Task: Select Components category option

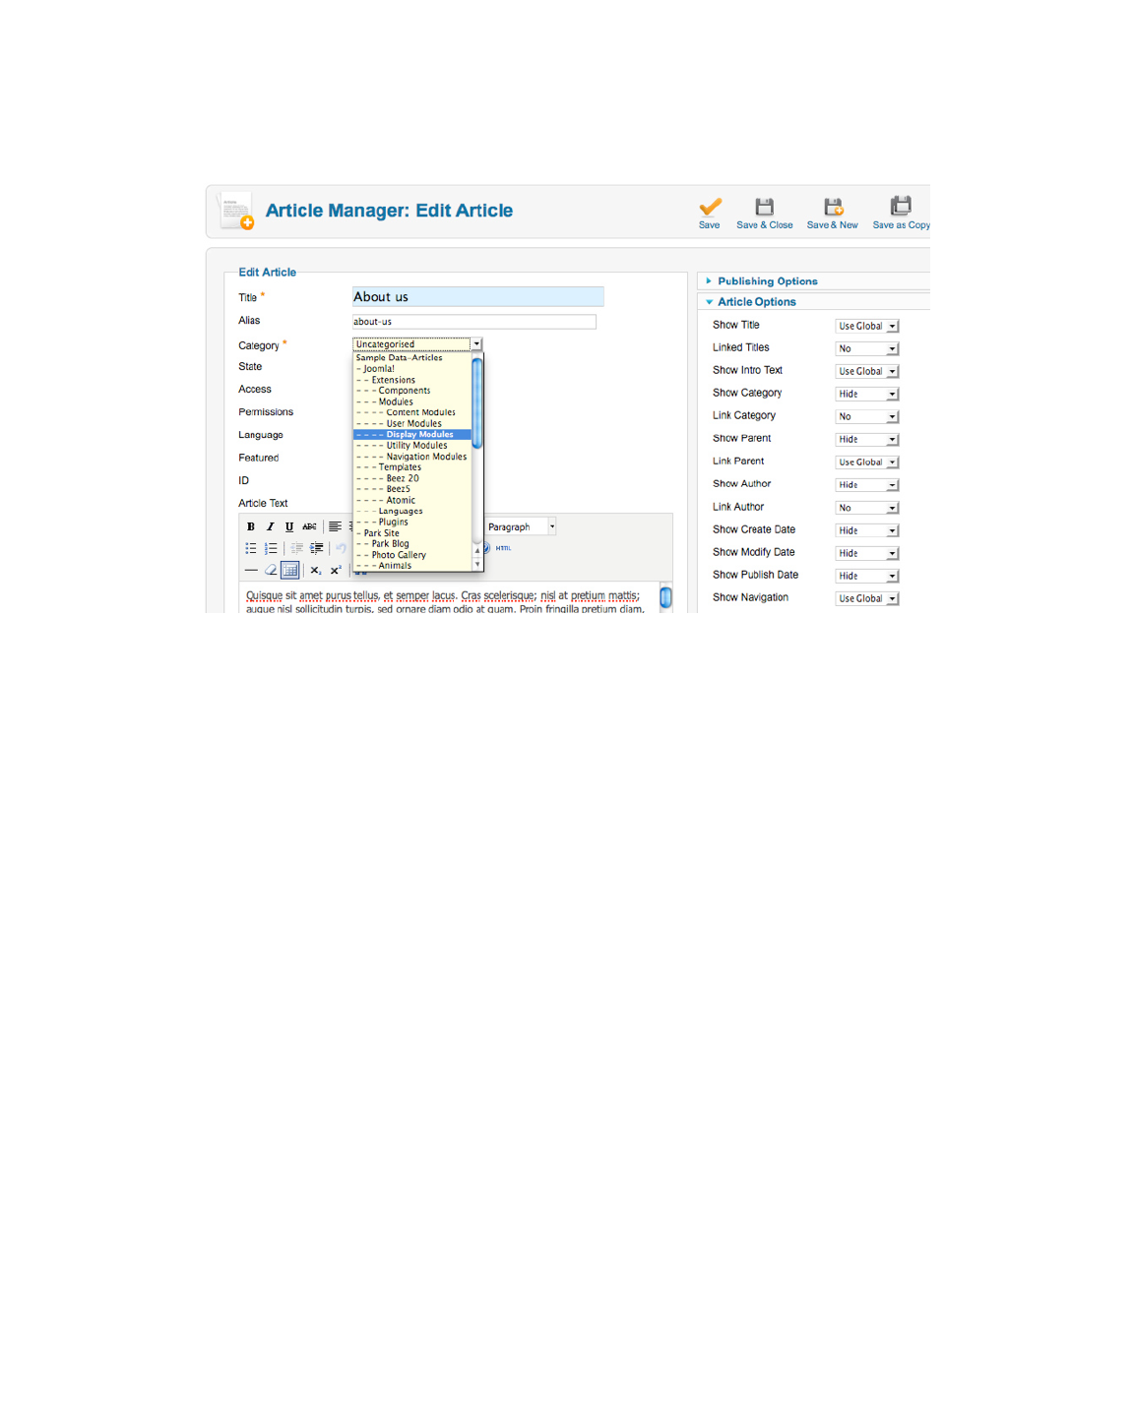Action: [412, 391]
